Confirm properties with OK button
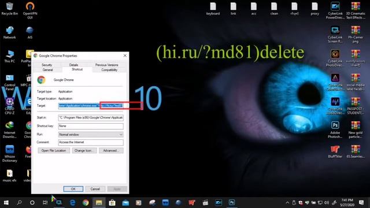The height and width of the screenshot is (208, 370). pos(73,189)
